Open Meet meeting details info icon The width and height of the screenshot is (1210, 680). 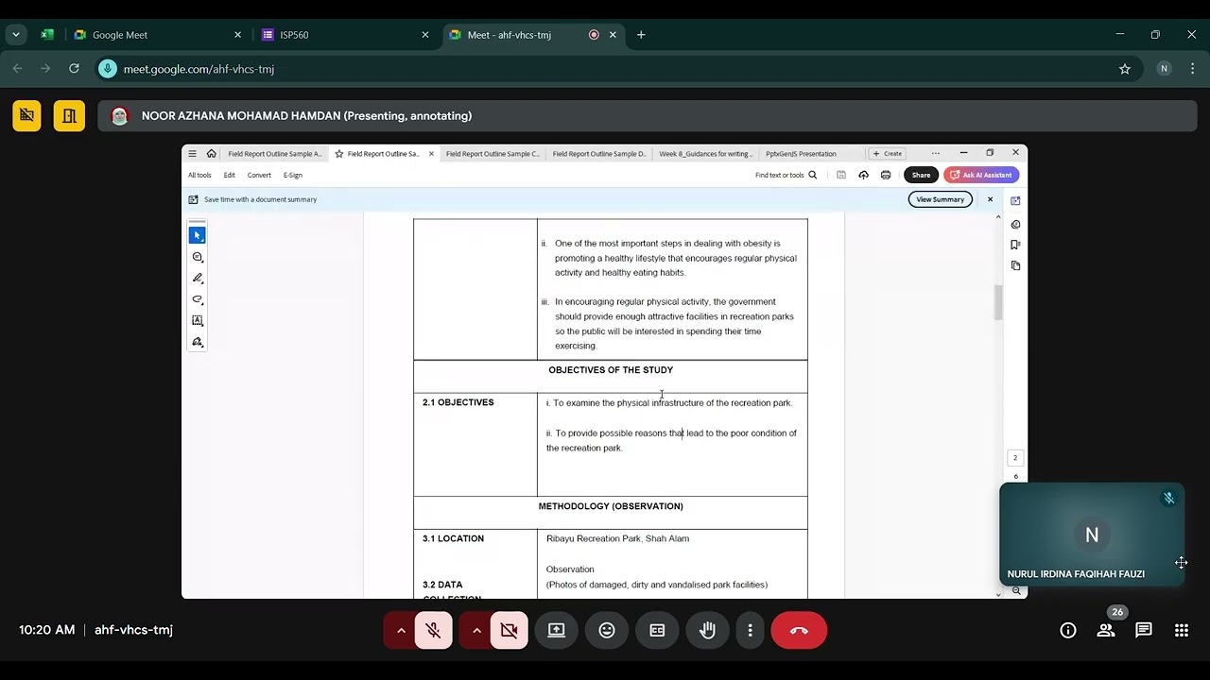[1068, 630]
